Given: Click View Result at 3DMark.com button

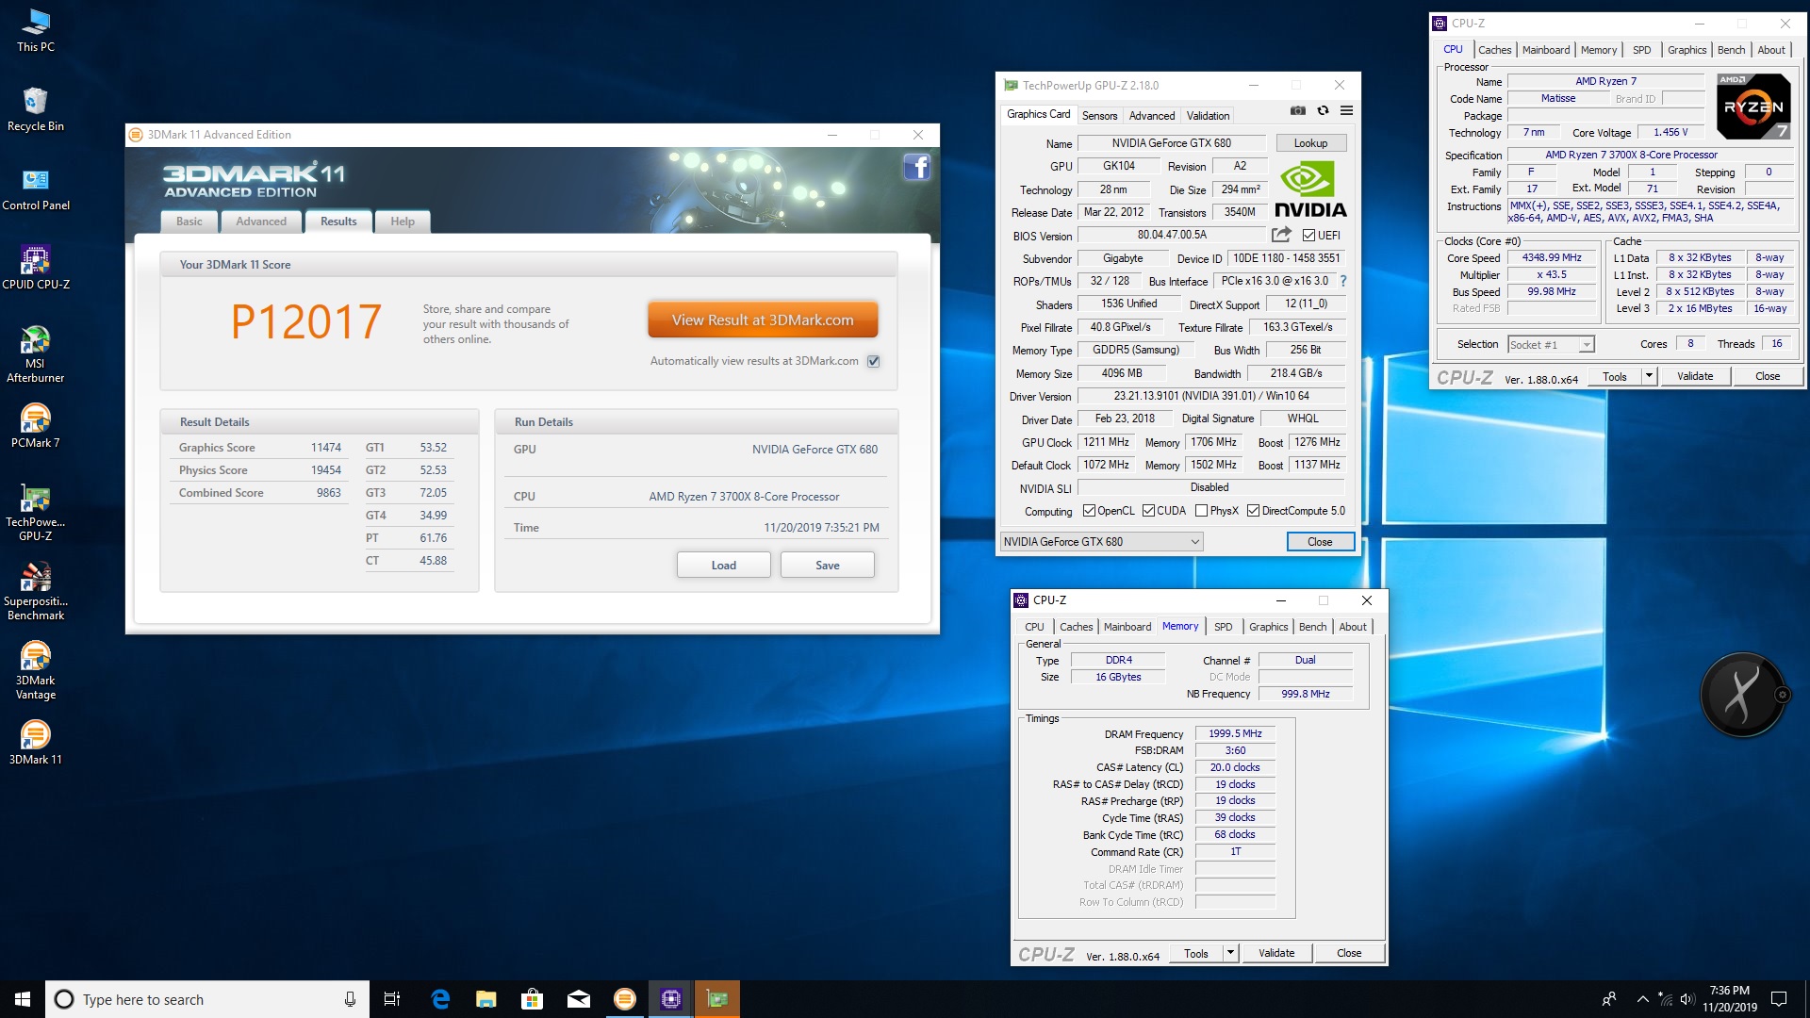Looking at the screenshot, I should point(763,320).
